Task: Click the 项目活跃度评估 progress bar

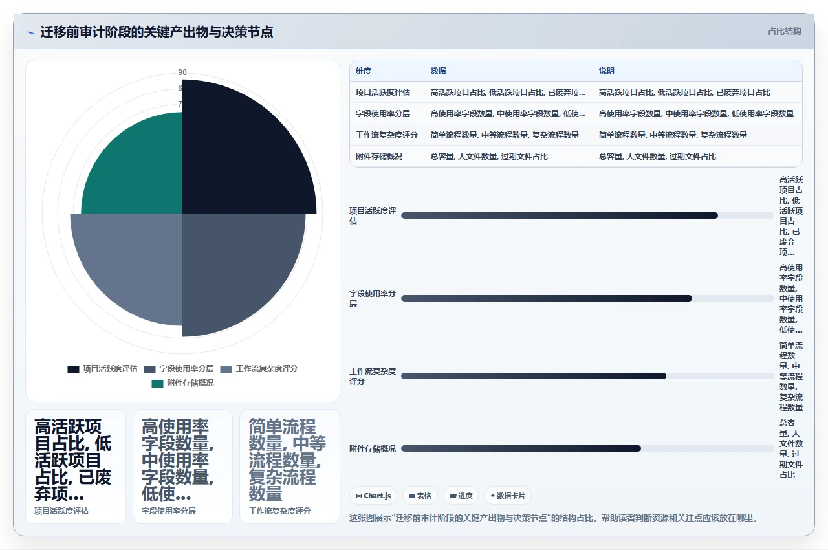Action: pyautogui.click(x=587, y=215)
